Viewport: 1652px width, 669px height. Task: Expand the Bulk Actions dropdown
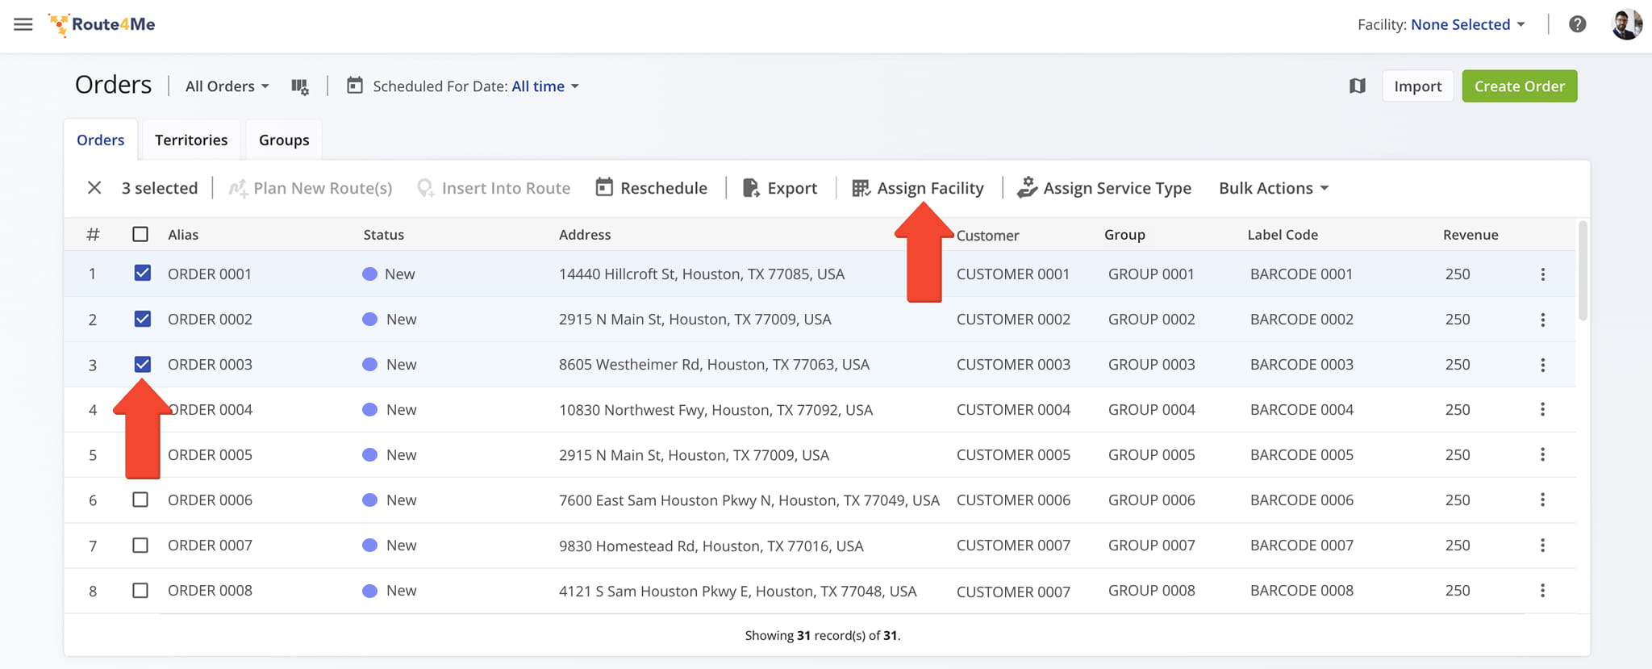(1274, 188)
